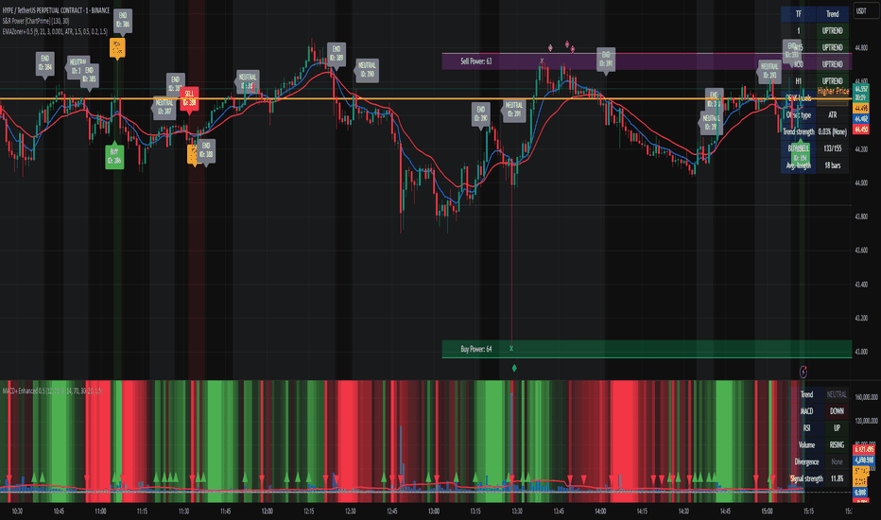Click UPTREND cell for timeframe 1
This screenshot has width=881, height=520.
[832, 30]
